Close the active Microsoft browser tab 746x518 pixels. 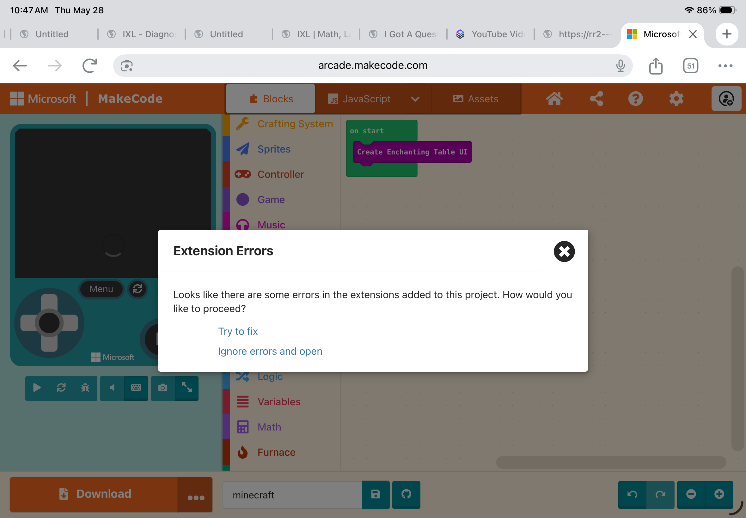pyautogui.click(x=693, y=34)
